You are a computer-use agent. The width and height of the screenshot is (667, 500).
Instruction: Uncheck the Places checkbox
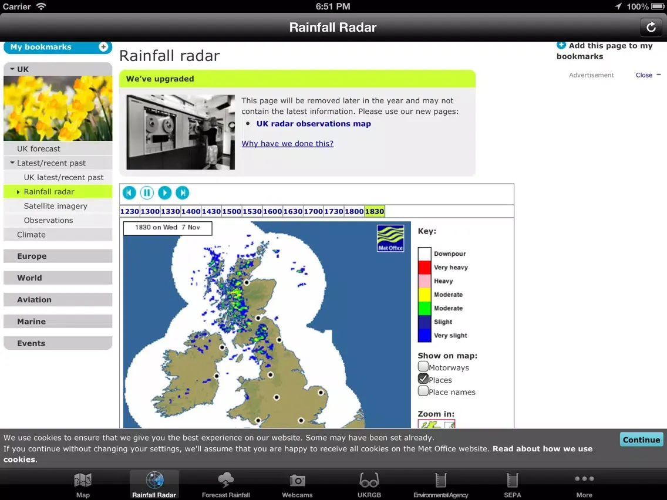tap(423, 379)
